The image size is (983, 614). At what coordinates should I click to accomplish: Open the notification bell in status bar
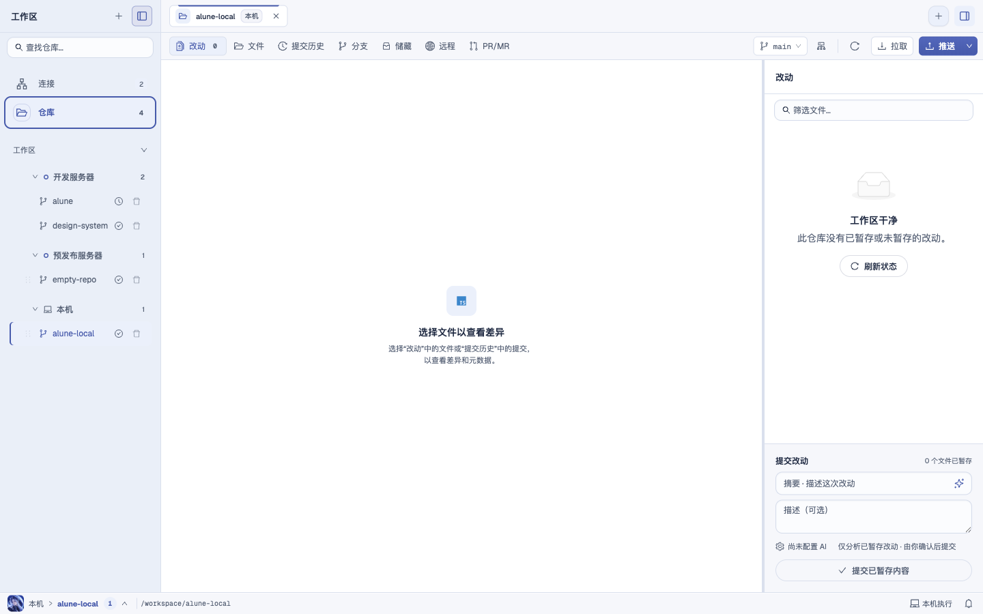click(x=969, y=604)
